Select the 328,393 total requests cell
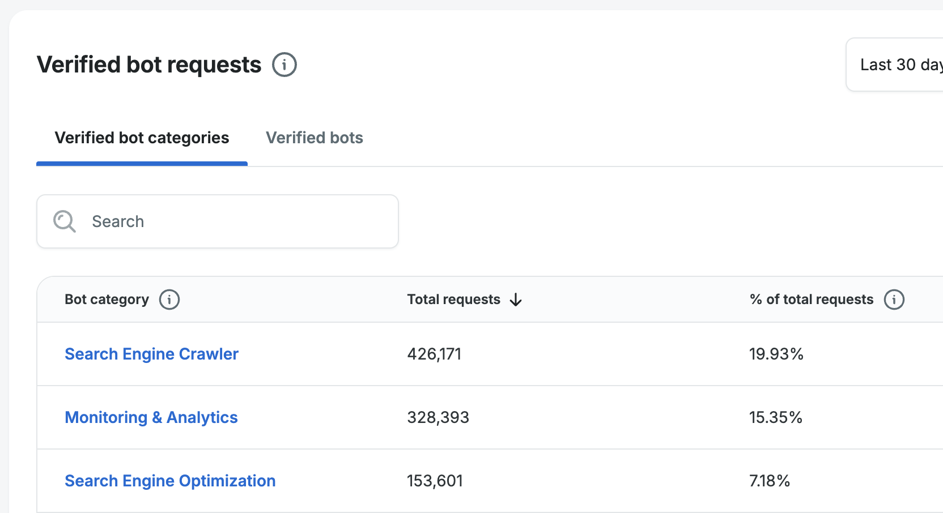 coord(438,417)
